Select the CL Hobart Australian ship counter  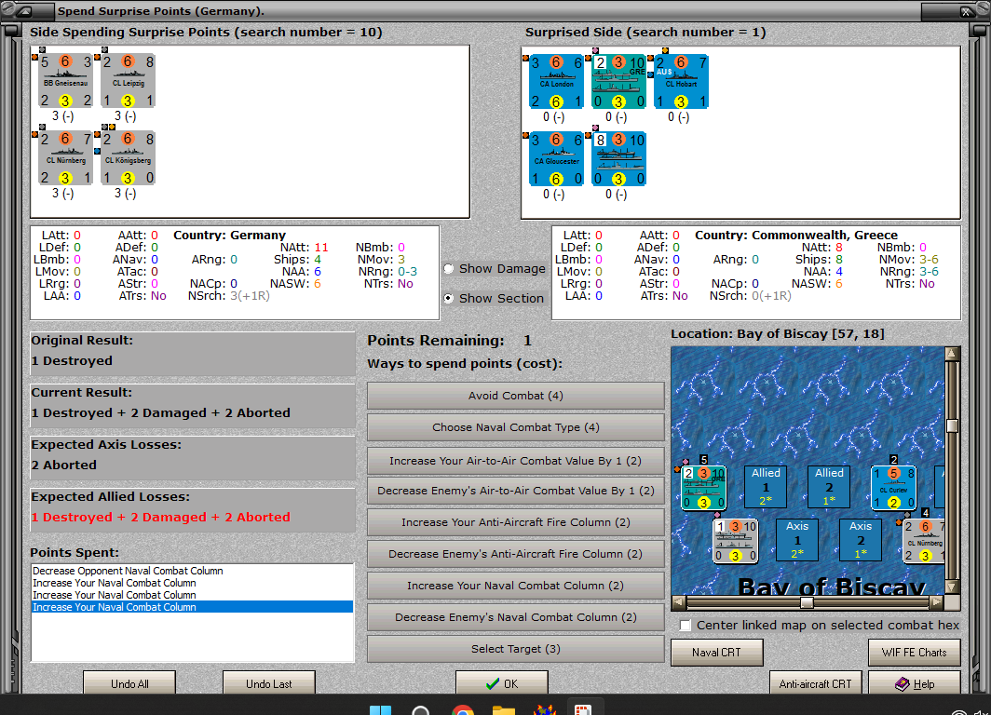tap(682, 82)
